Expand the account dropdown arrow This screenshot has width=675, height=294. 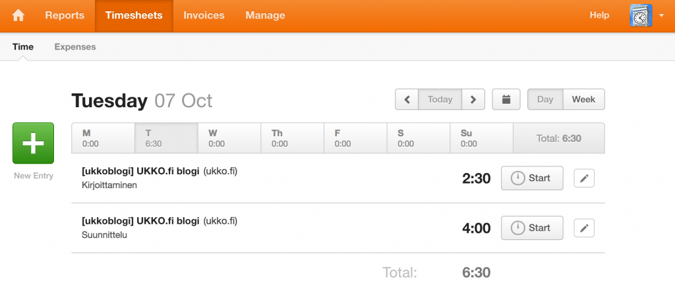(x=661, y=16)
